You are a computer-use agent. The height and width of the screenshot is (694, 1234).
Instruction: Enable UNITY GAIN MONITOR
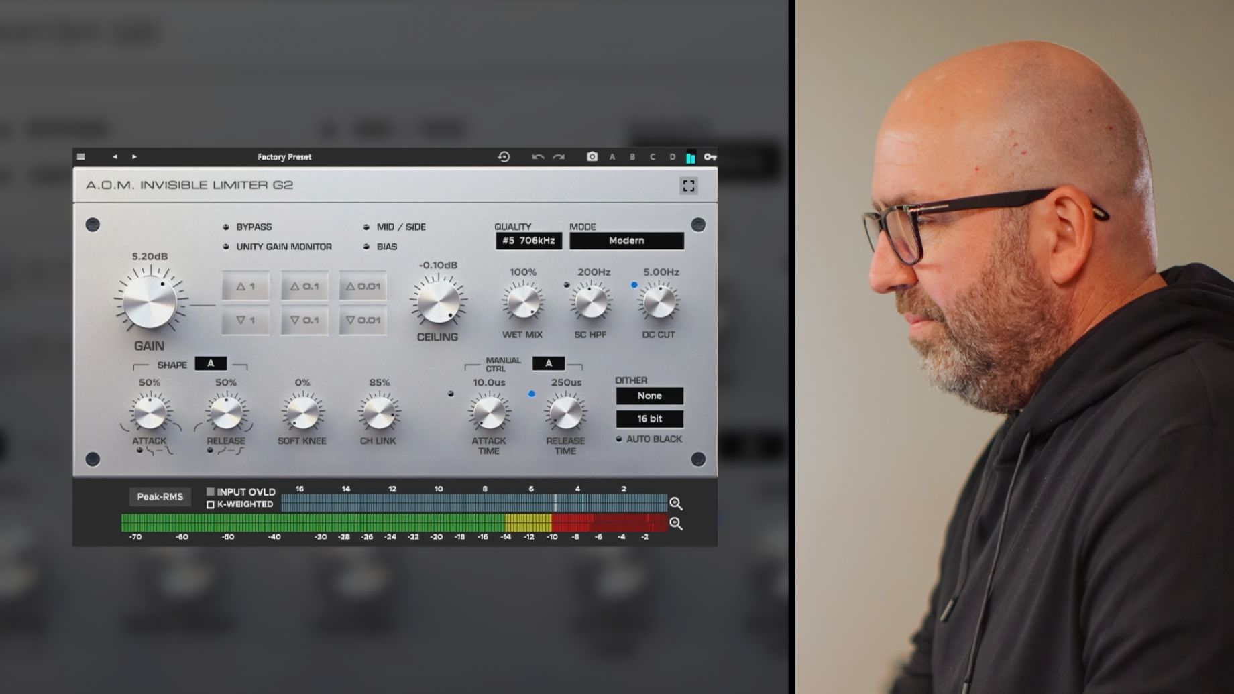[x=226, y=247]
